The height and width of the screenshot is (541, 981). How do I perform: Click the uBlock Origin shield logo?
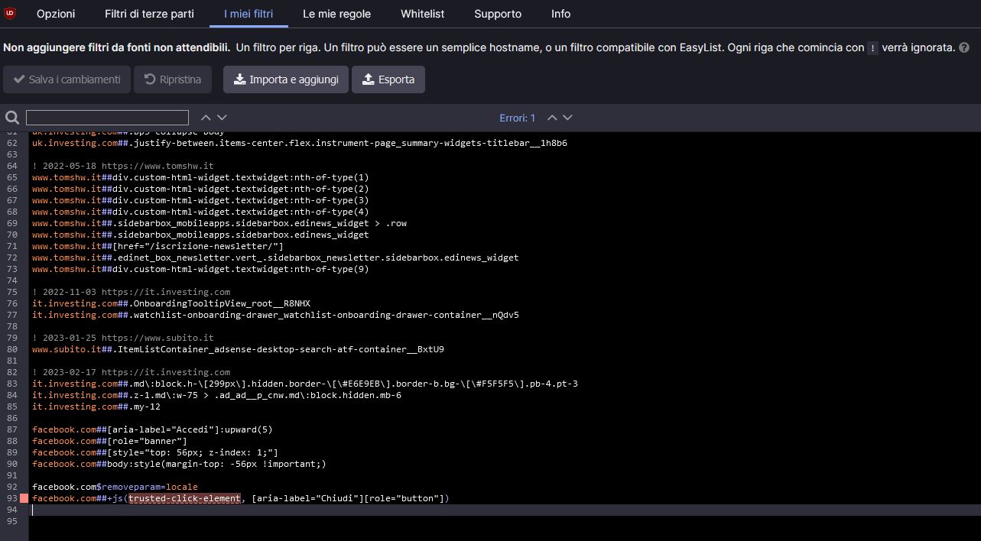(x=10, y=13)
